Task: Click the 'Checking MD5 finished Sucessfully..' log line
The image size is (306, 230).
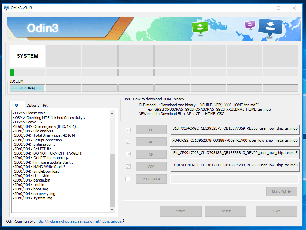Action: click(x=49, y=118)
